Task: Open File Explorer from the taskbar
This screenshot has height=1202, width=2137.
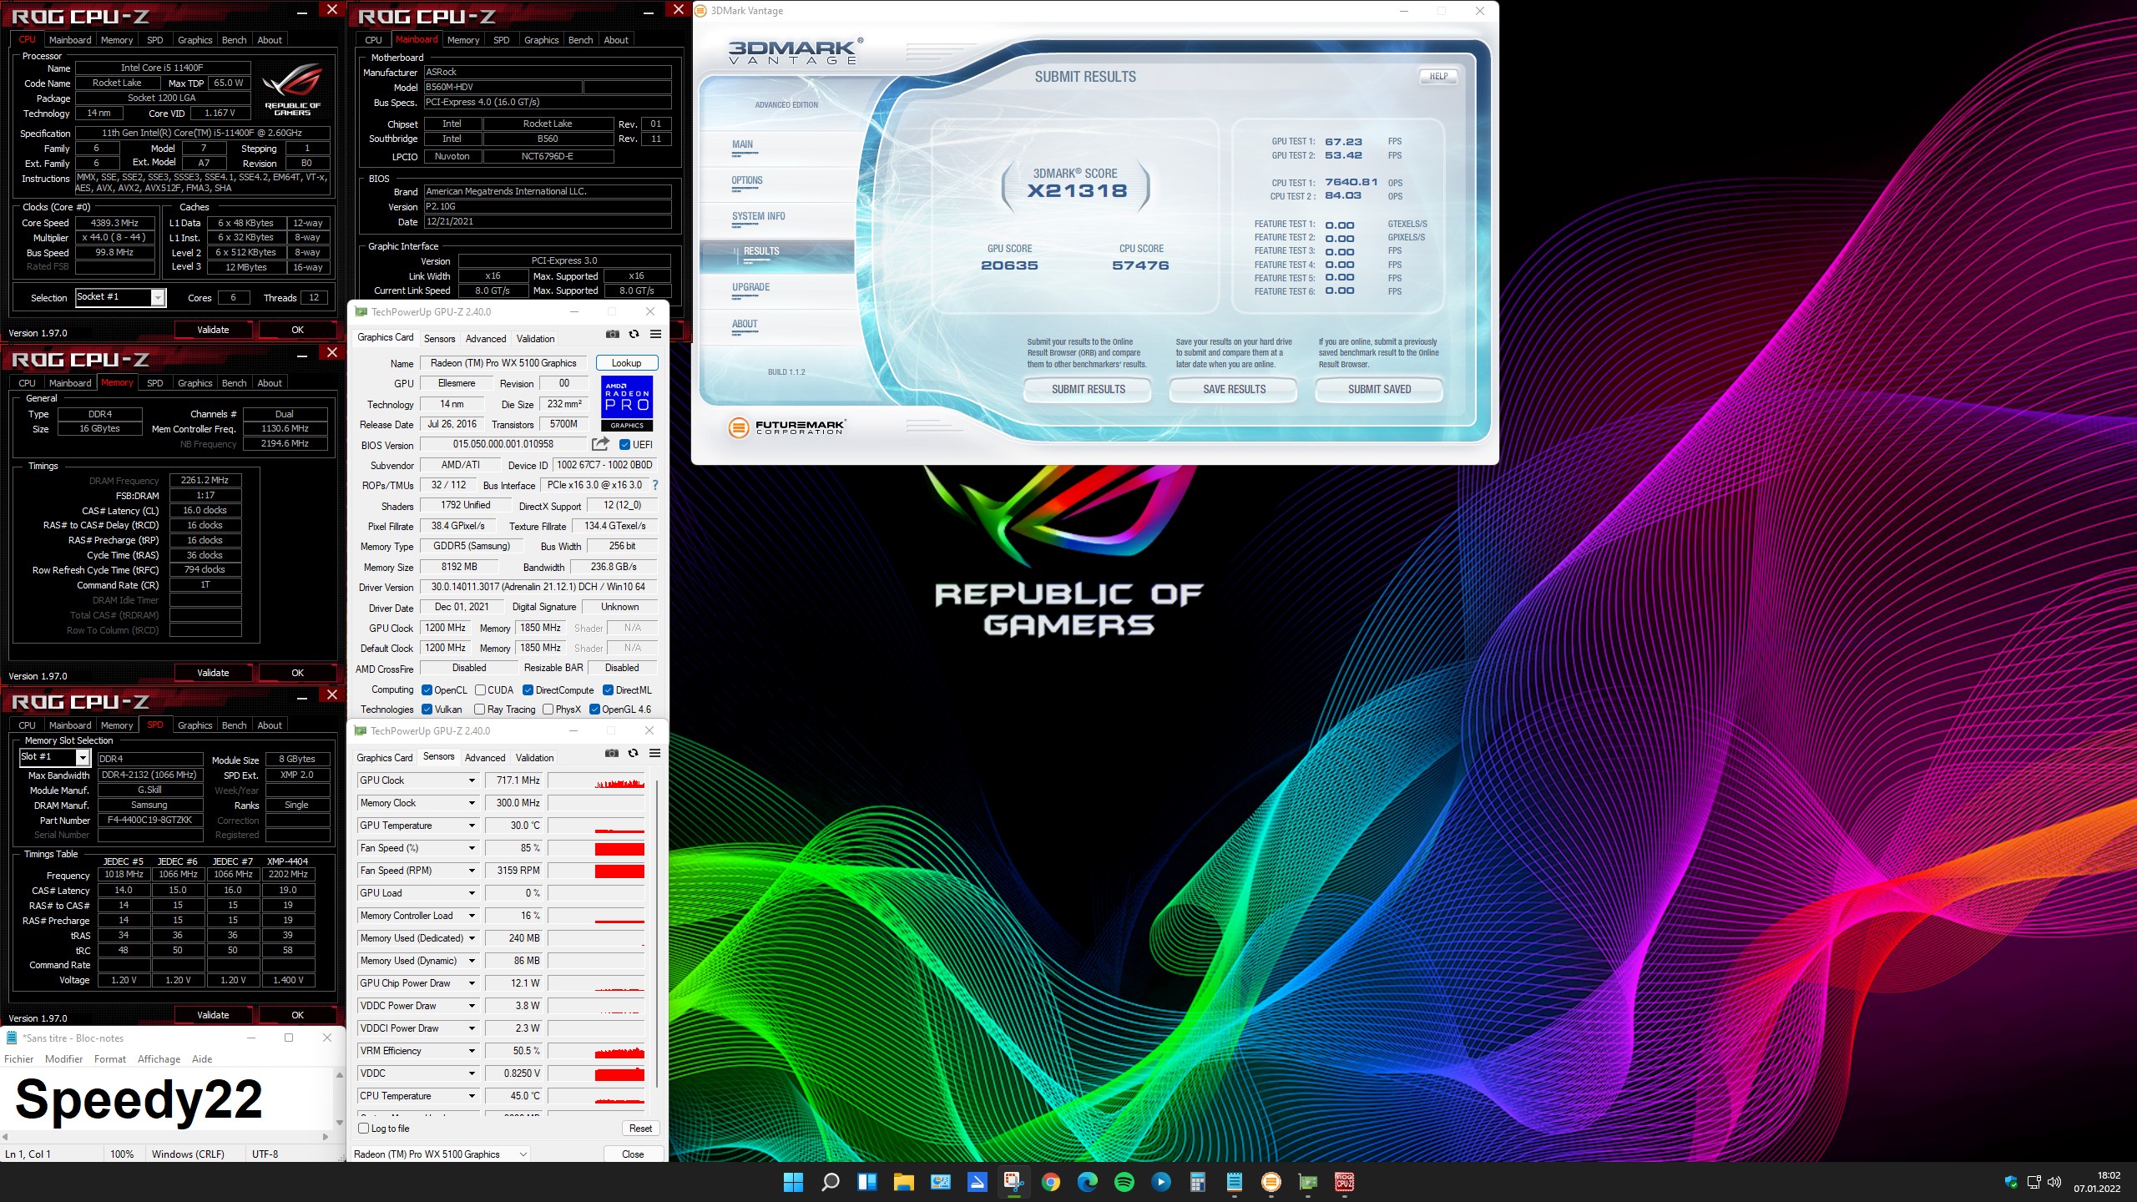Action: point(903,1182)
